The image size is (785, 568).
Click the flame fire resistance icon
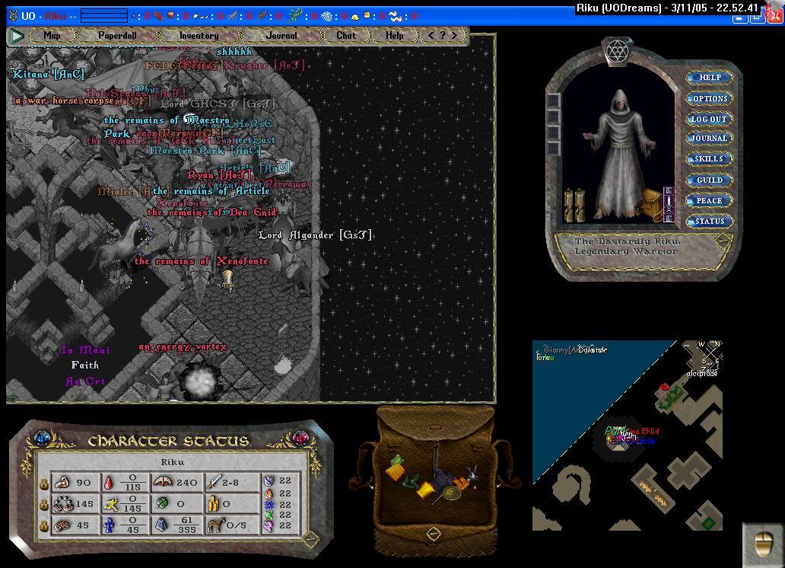click(269, 493)
